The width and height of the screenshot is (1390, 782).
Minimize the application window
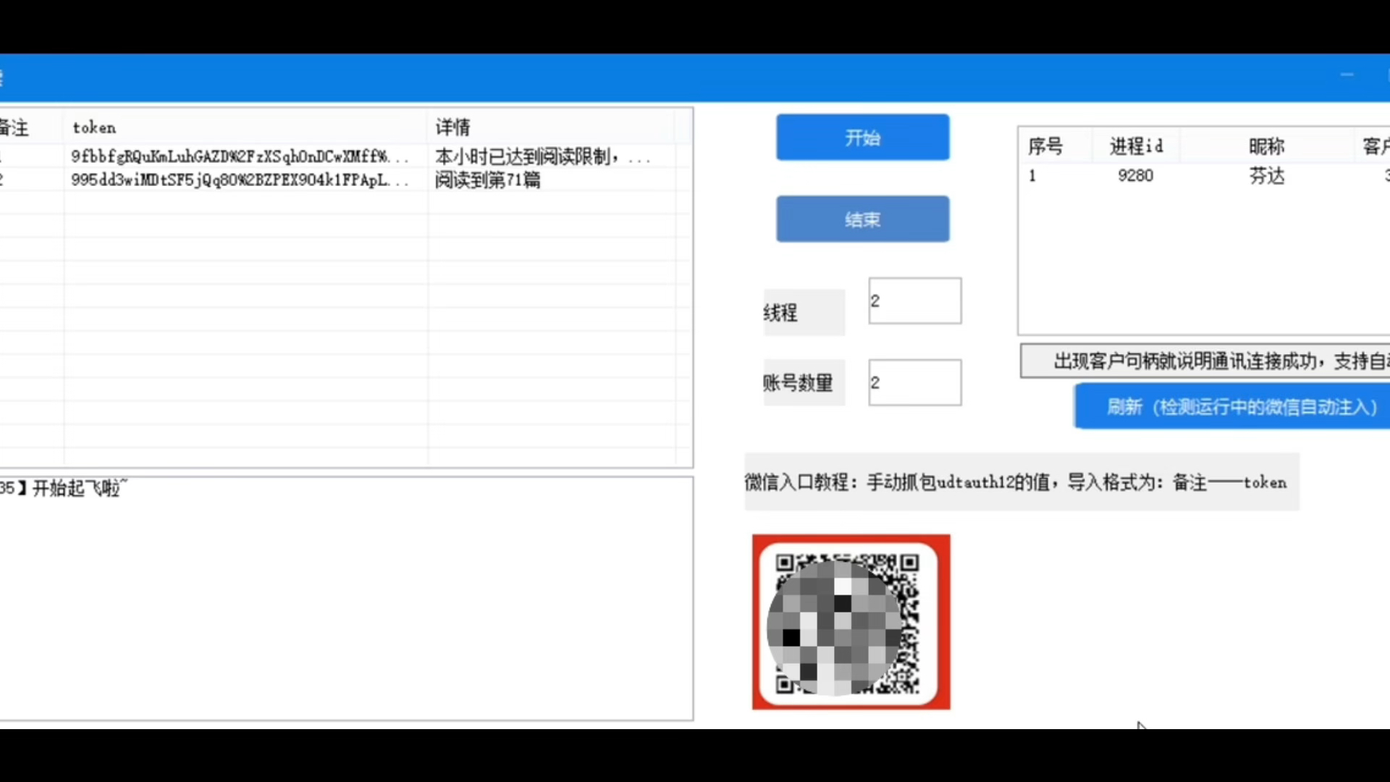(1347, 75)
